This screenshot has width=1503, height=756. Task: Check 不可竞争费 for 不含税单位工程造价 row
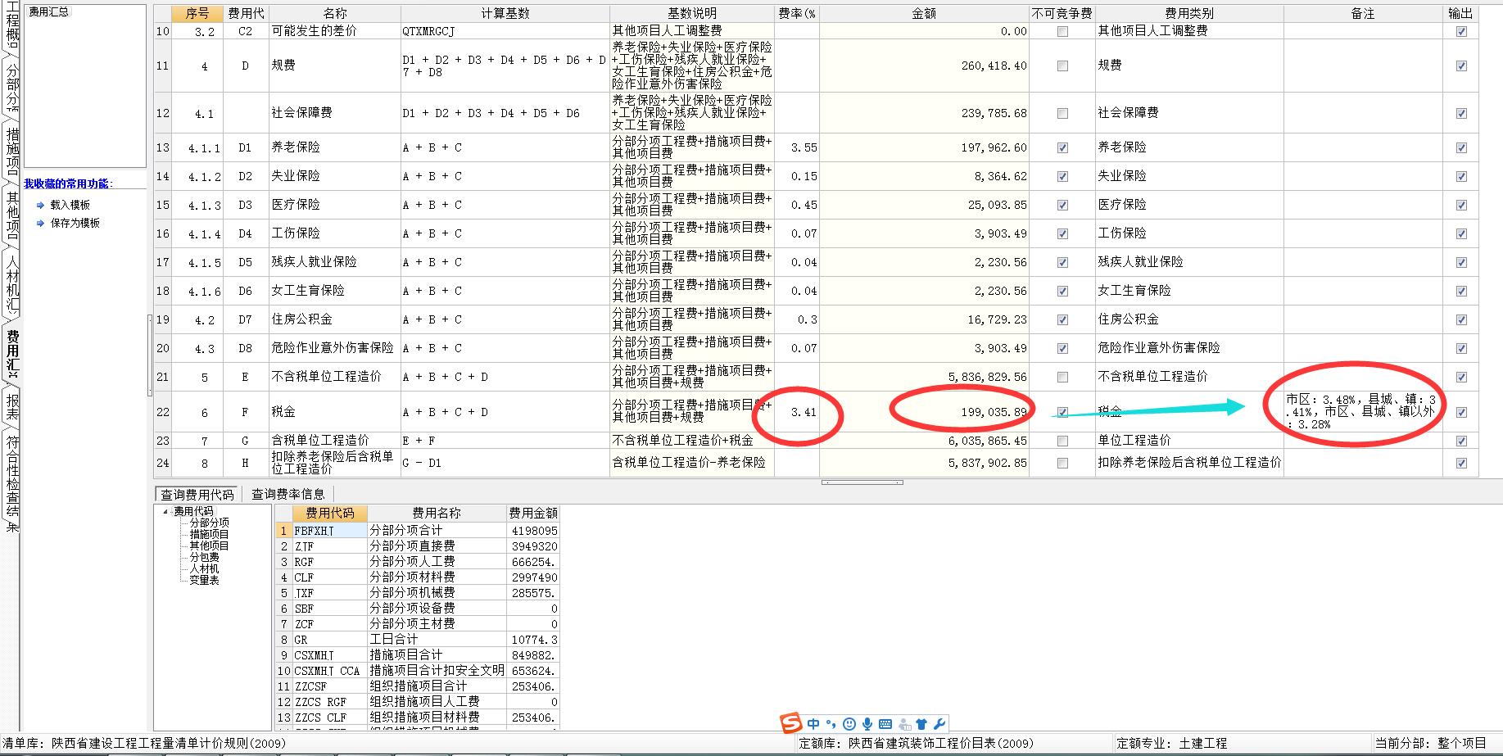[x=1062, y=378]
